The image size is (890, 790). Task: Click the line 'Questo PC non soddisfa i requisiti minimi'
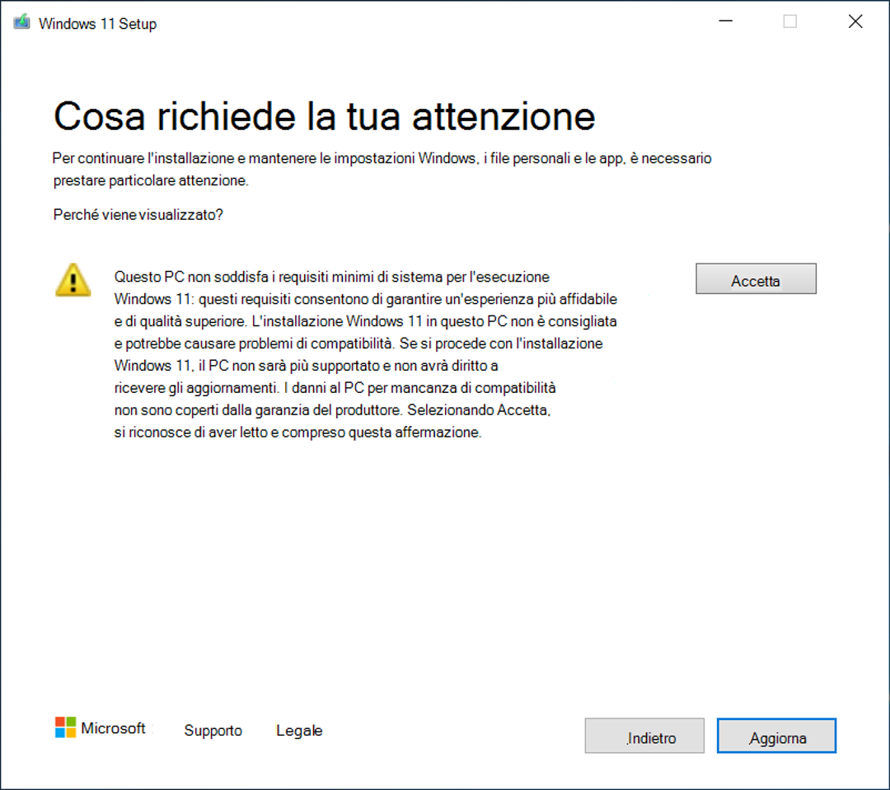click(331, 277)
